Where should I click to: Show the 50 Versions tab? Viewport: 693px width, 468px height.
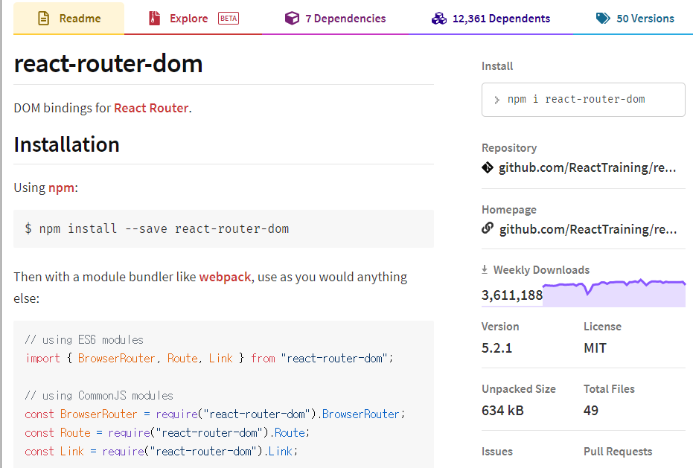coord(635,18)
